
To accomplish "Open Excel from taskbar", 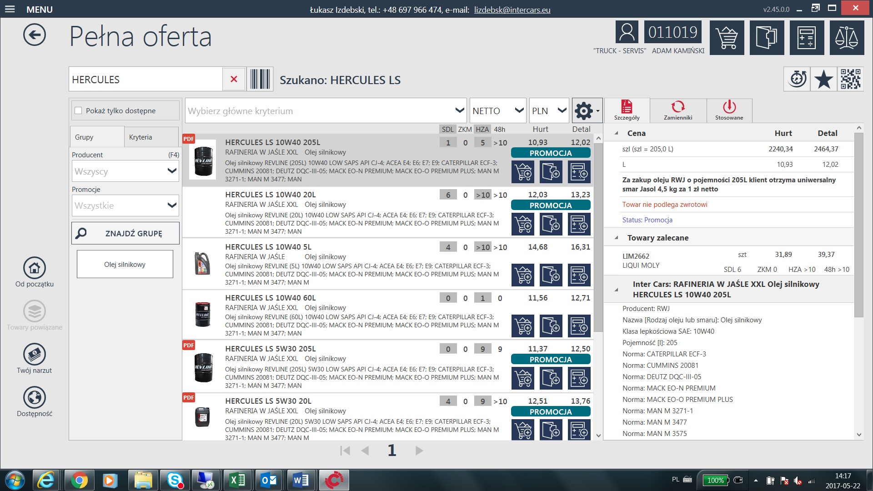I will pyautogui.click(x=237, y=480).
